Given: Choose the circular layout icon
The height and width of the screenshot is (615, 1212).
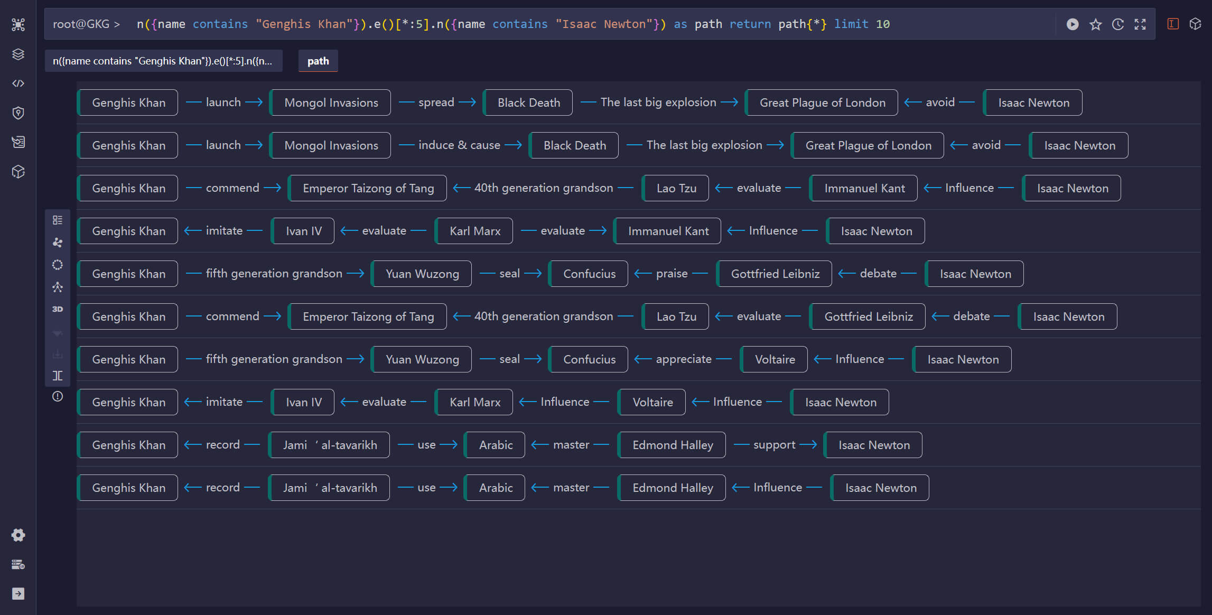Looking at the screenshot, I should pos(58,265).
